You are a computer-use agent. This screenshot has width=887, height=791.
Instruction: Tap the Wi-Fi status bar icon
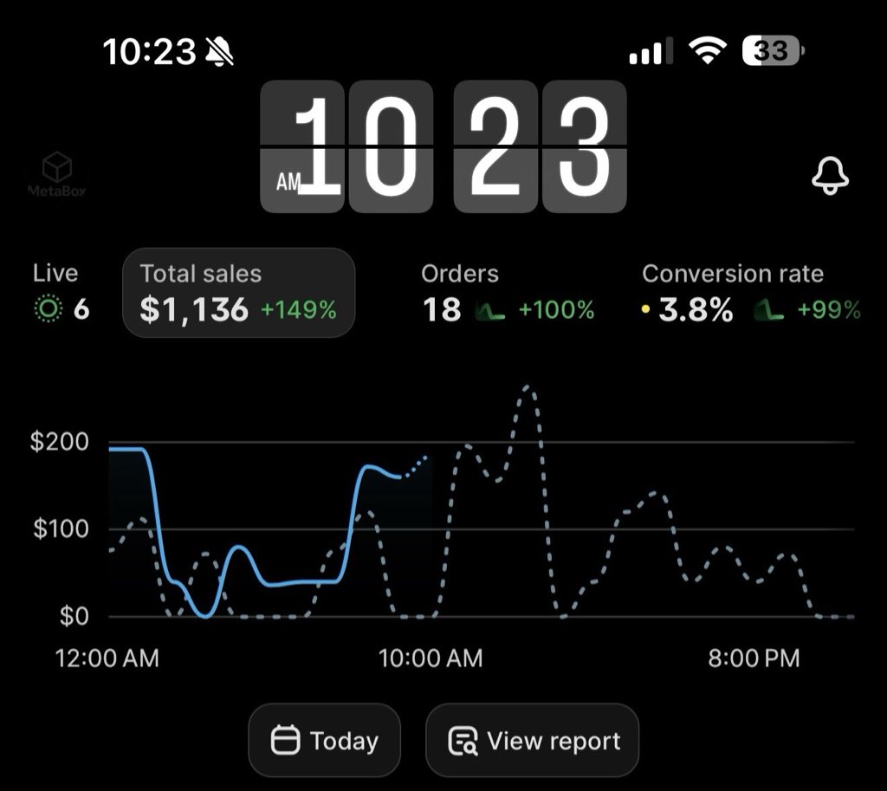coord(707,50)
